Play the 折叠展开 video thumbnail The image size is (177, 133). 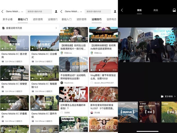[x=15, y=103]
